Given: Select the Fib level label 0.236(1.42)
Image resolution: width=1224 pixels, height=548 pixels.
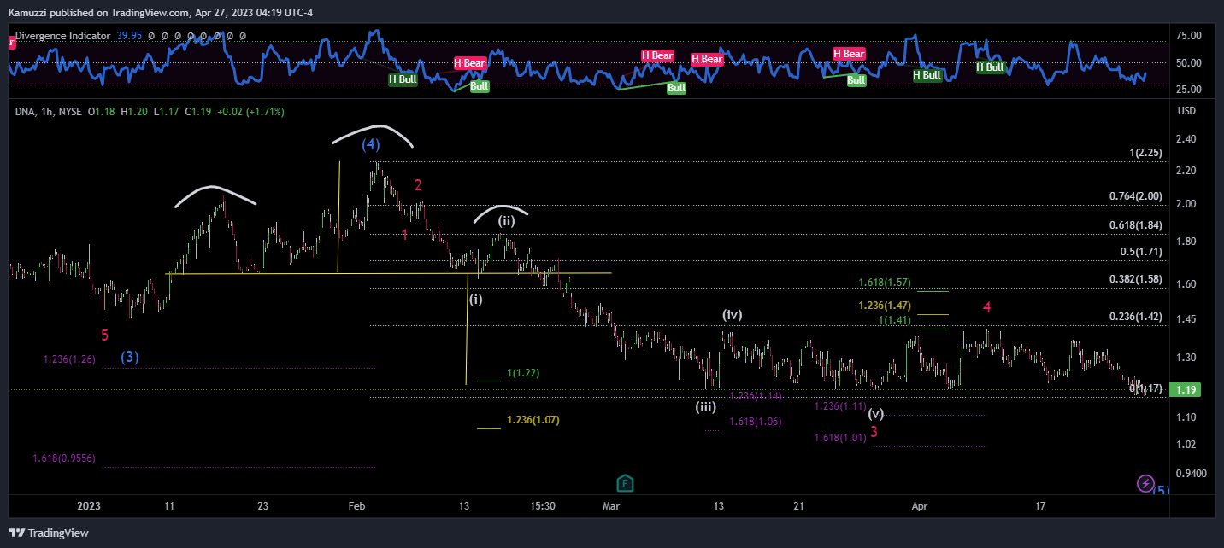Looking at the screenshot, I should point(1136,317).
